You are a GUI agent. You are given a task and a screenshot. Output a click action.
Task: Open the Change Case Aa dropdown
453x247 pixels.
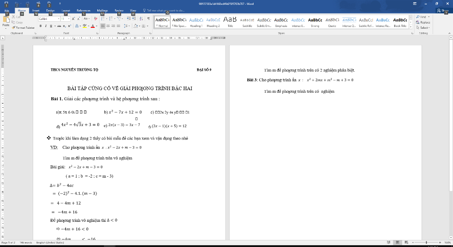click(x=86, y=19)
